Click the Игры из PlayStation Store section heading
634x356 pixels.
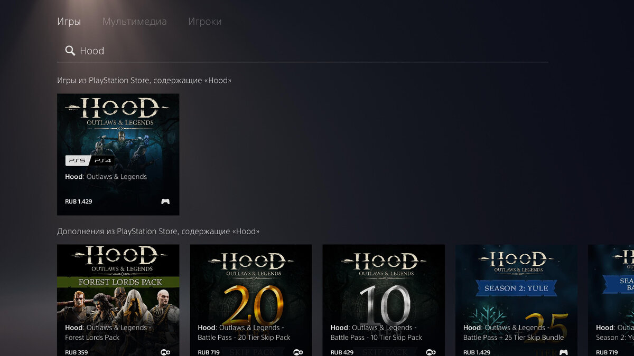coord(144,81)
